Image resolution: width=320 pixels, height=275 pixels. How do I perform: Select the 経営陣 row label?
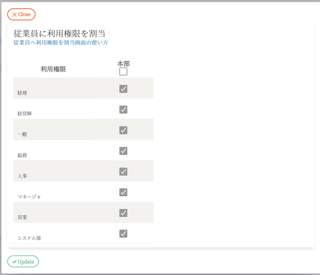click(25, 114)
